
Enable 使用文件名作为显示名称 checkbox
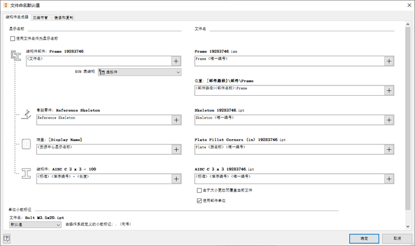(x=13, y=39)
